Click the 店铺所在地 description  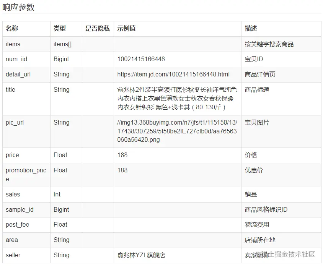point(260,240)
